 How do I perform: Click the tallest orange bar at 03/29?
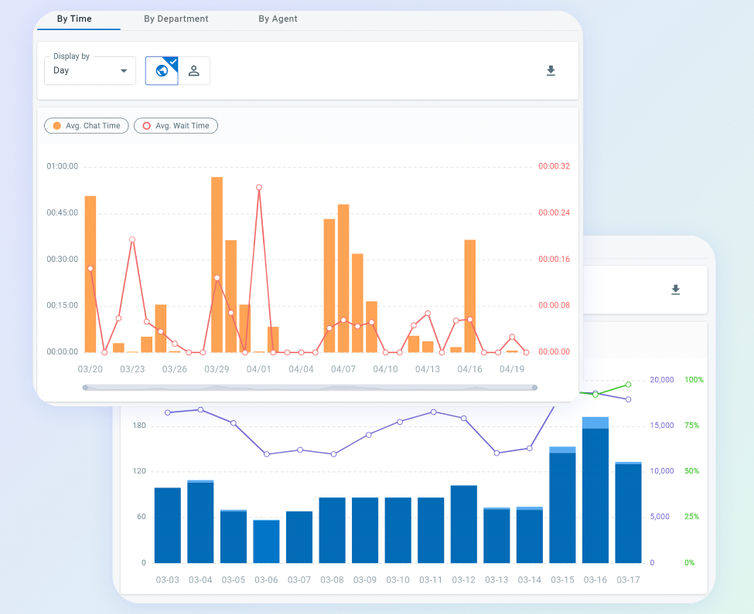[217, 264]
